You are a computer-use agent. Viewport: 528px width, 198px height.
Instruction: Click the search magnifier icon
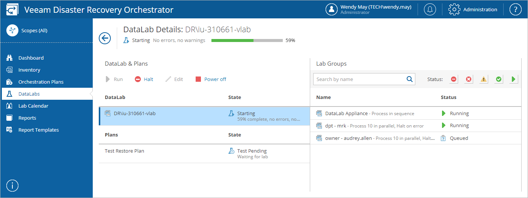click(410, 79)
